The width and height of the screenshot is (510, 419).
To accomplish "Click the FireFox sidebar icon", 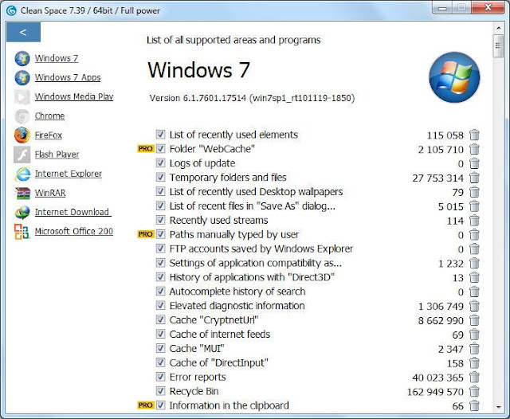I will [x=22, y=135].
